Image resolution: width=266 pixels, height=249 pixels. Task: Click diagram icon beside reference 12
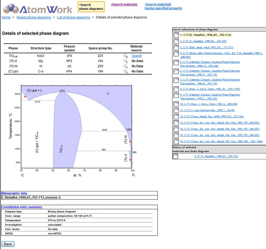click(176, 117)
